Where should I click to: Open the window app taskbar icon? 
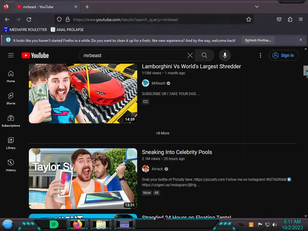[x=125, y=224]
